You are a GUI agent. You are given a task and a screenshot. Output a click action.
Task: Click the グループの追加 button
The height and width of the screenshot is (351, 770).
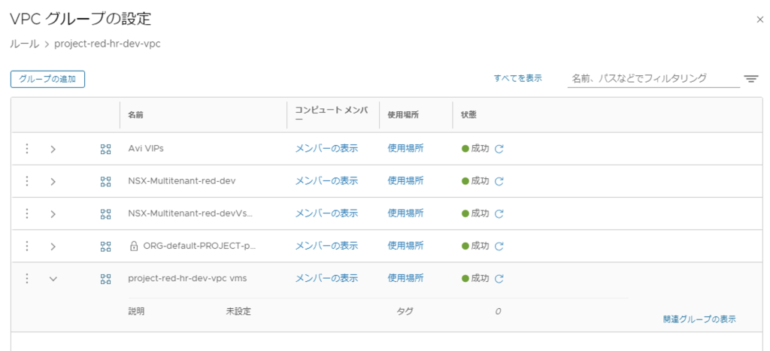point(47,79)
